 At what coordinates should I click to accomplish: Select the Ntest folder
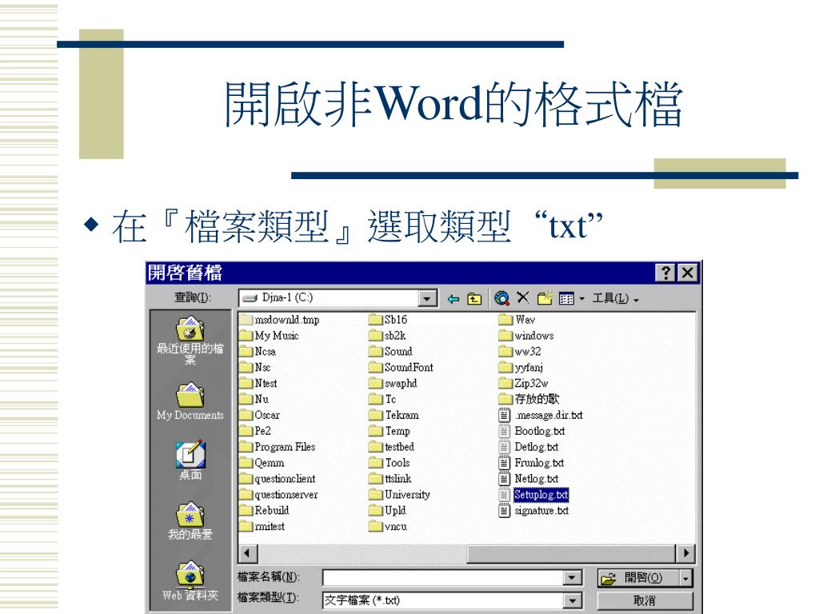pos(258,383)
